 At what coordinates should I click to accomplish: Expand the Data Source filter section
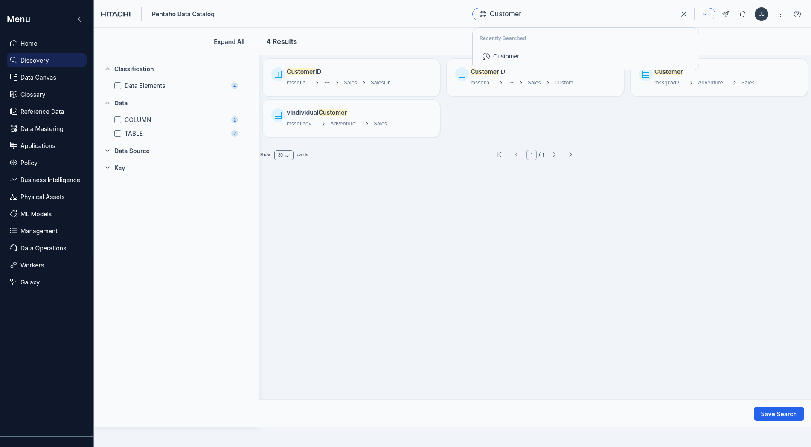point(131,151)
